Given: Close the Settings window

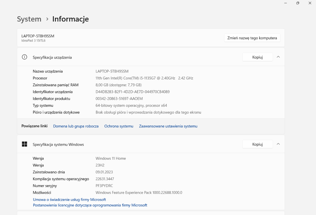Looking at the screenshot, I should click(x=310, y=3).
